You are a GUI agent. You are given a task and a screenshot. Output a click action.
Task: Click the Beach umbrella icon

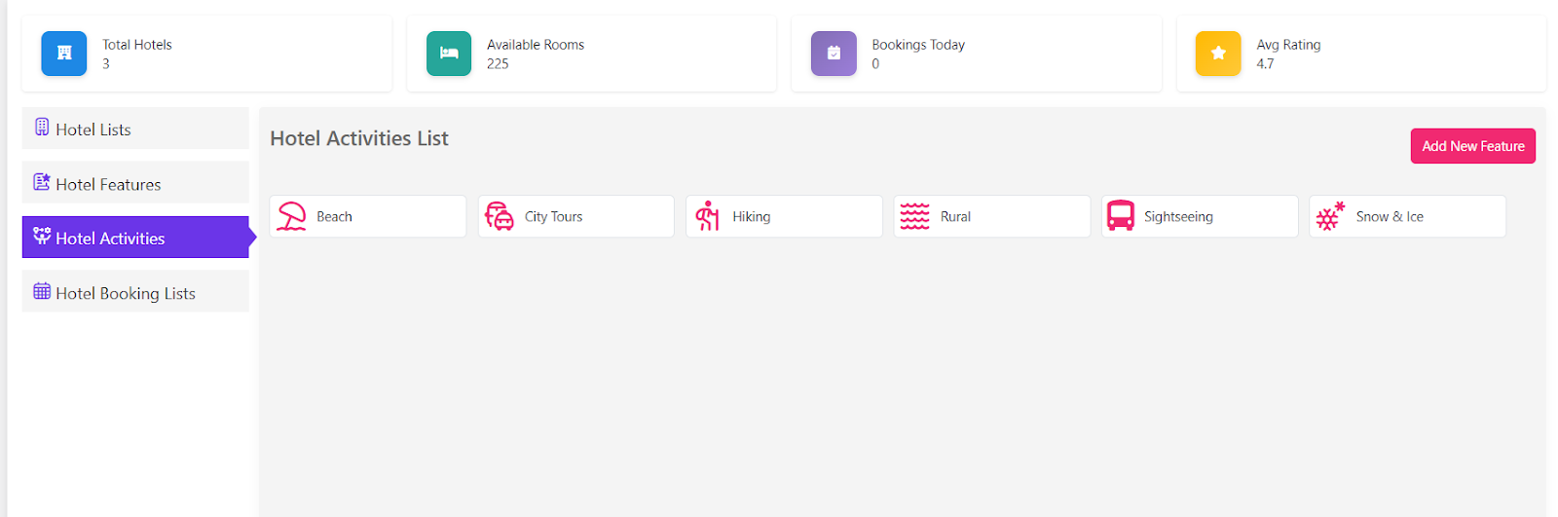pyautogui.click(x=291, y=216)
